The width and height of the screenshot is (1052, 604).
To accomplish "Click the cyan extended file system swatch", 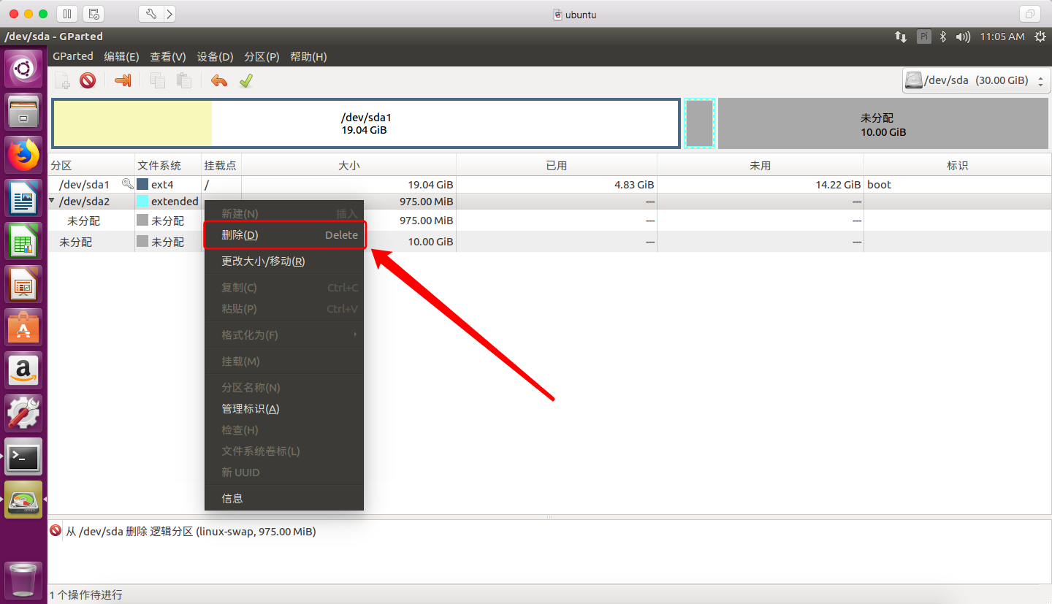I will (x=142, y=201).
